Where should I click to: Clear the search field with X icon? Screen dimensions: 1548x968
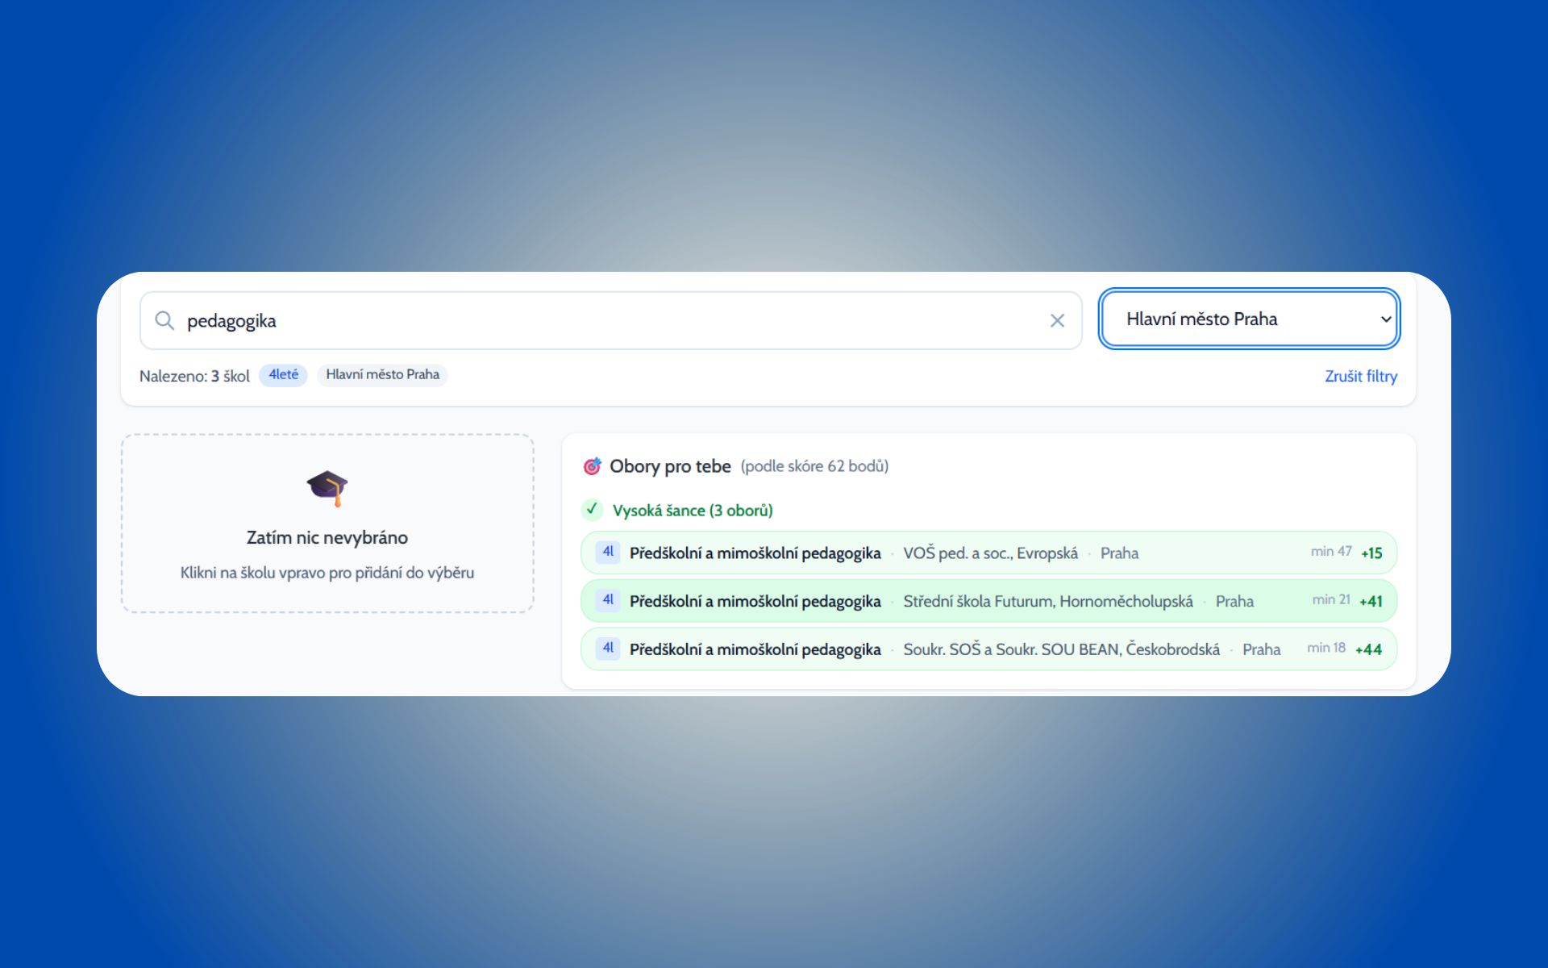pos(1057,320)
